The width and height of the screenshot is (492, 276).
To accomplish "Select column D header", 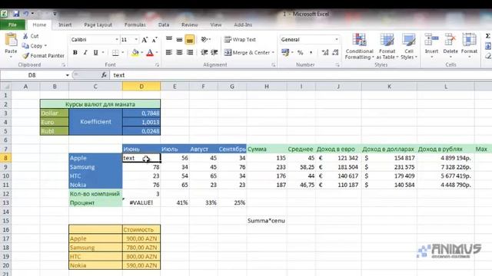I will click(141, 87).
